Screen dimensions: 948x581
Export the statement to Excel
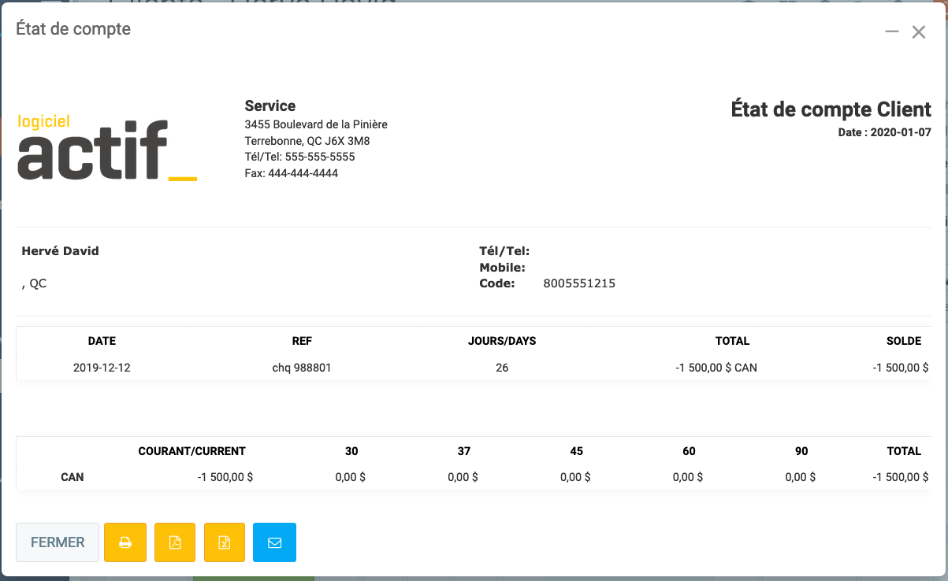(225, 542)
